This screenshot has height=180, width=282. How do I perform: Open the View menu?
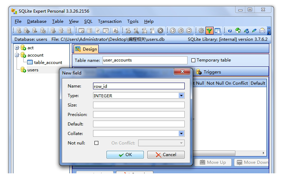[x=74, y=21]
